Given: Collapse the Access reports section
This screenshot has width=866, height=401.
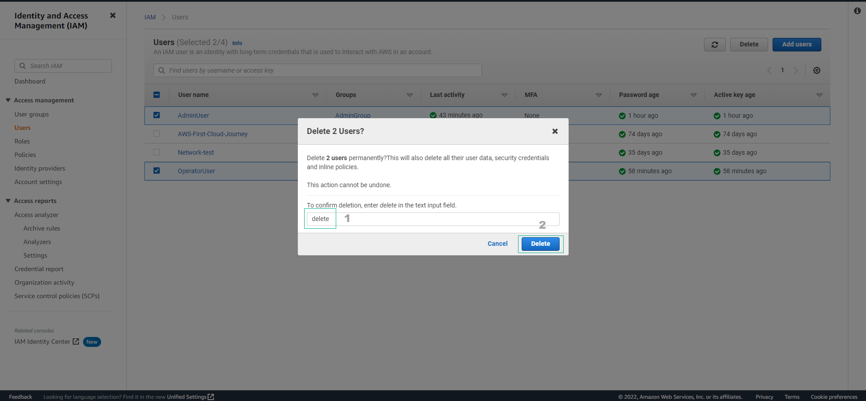Looking at the screenshot, I should click(x=8, y=201).
